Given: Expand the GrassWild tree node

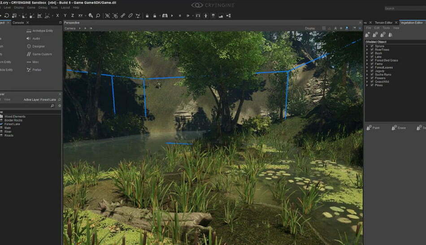Looking at the screenshot, I should pos(367,81).
